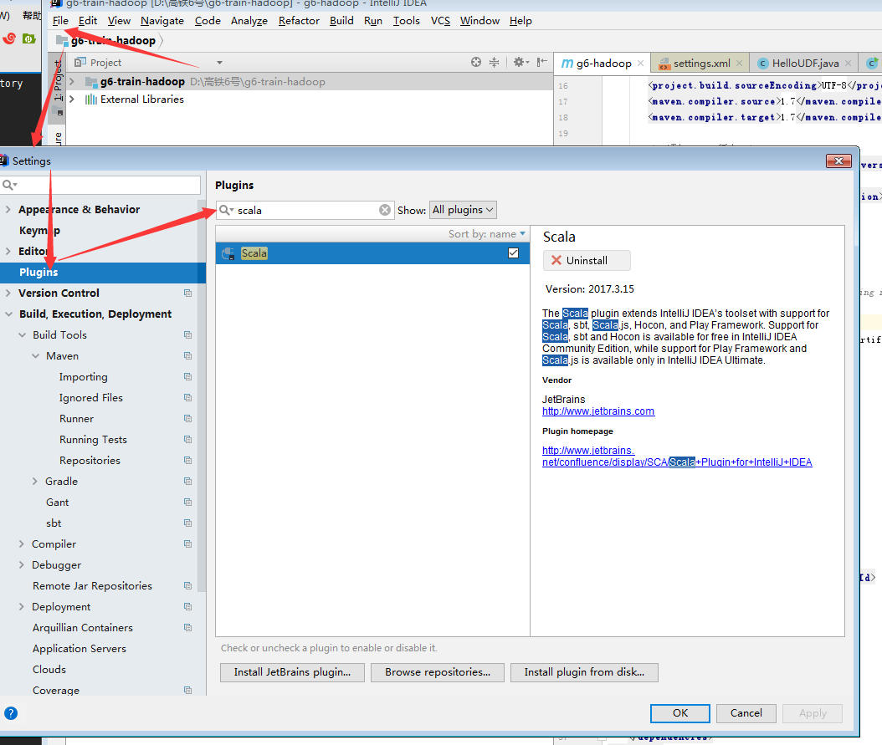The width and height of the screenshot is (882, 745).
Task: Open the Project panel gear settings icon
Action: tap(520, 62)
